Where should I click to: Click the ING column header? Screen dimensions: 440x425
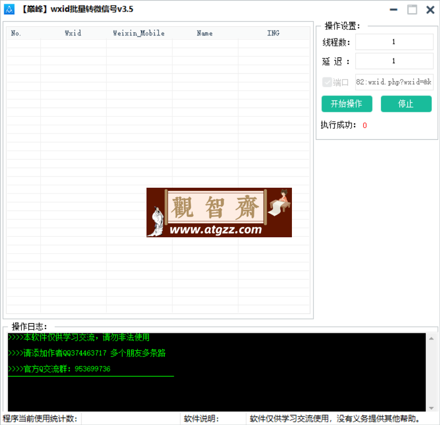coord(273,33)
